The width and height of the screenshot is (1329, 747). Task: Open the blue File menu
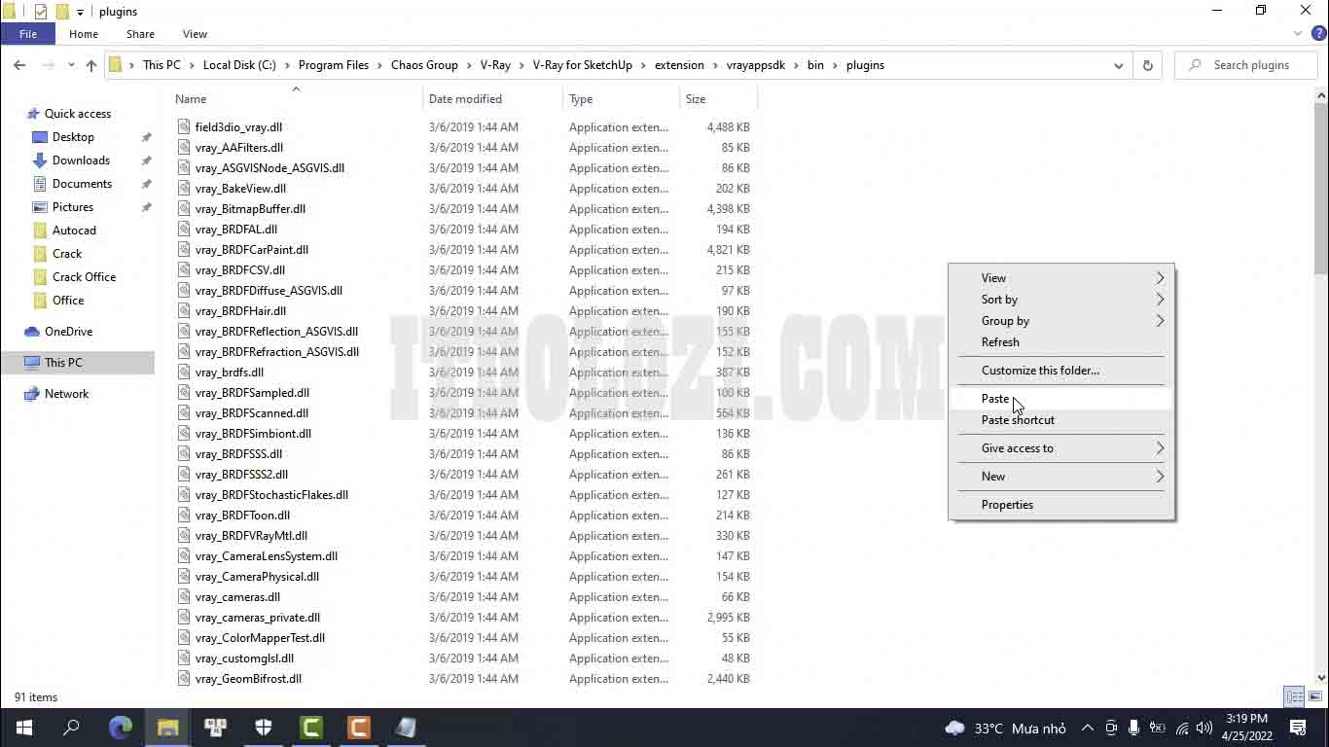tap(28, 34)
